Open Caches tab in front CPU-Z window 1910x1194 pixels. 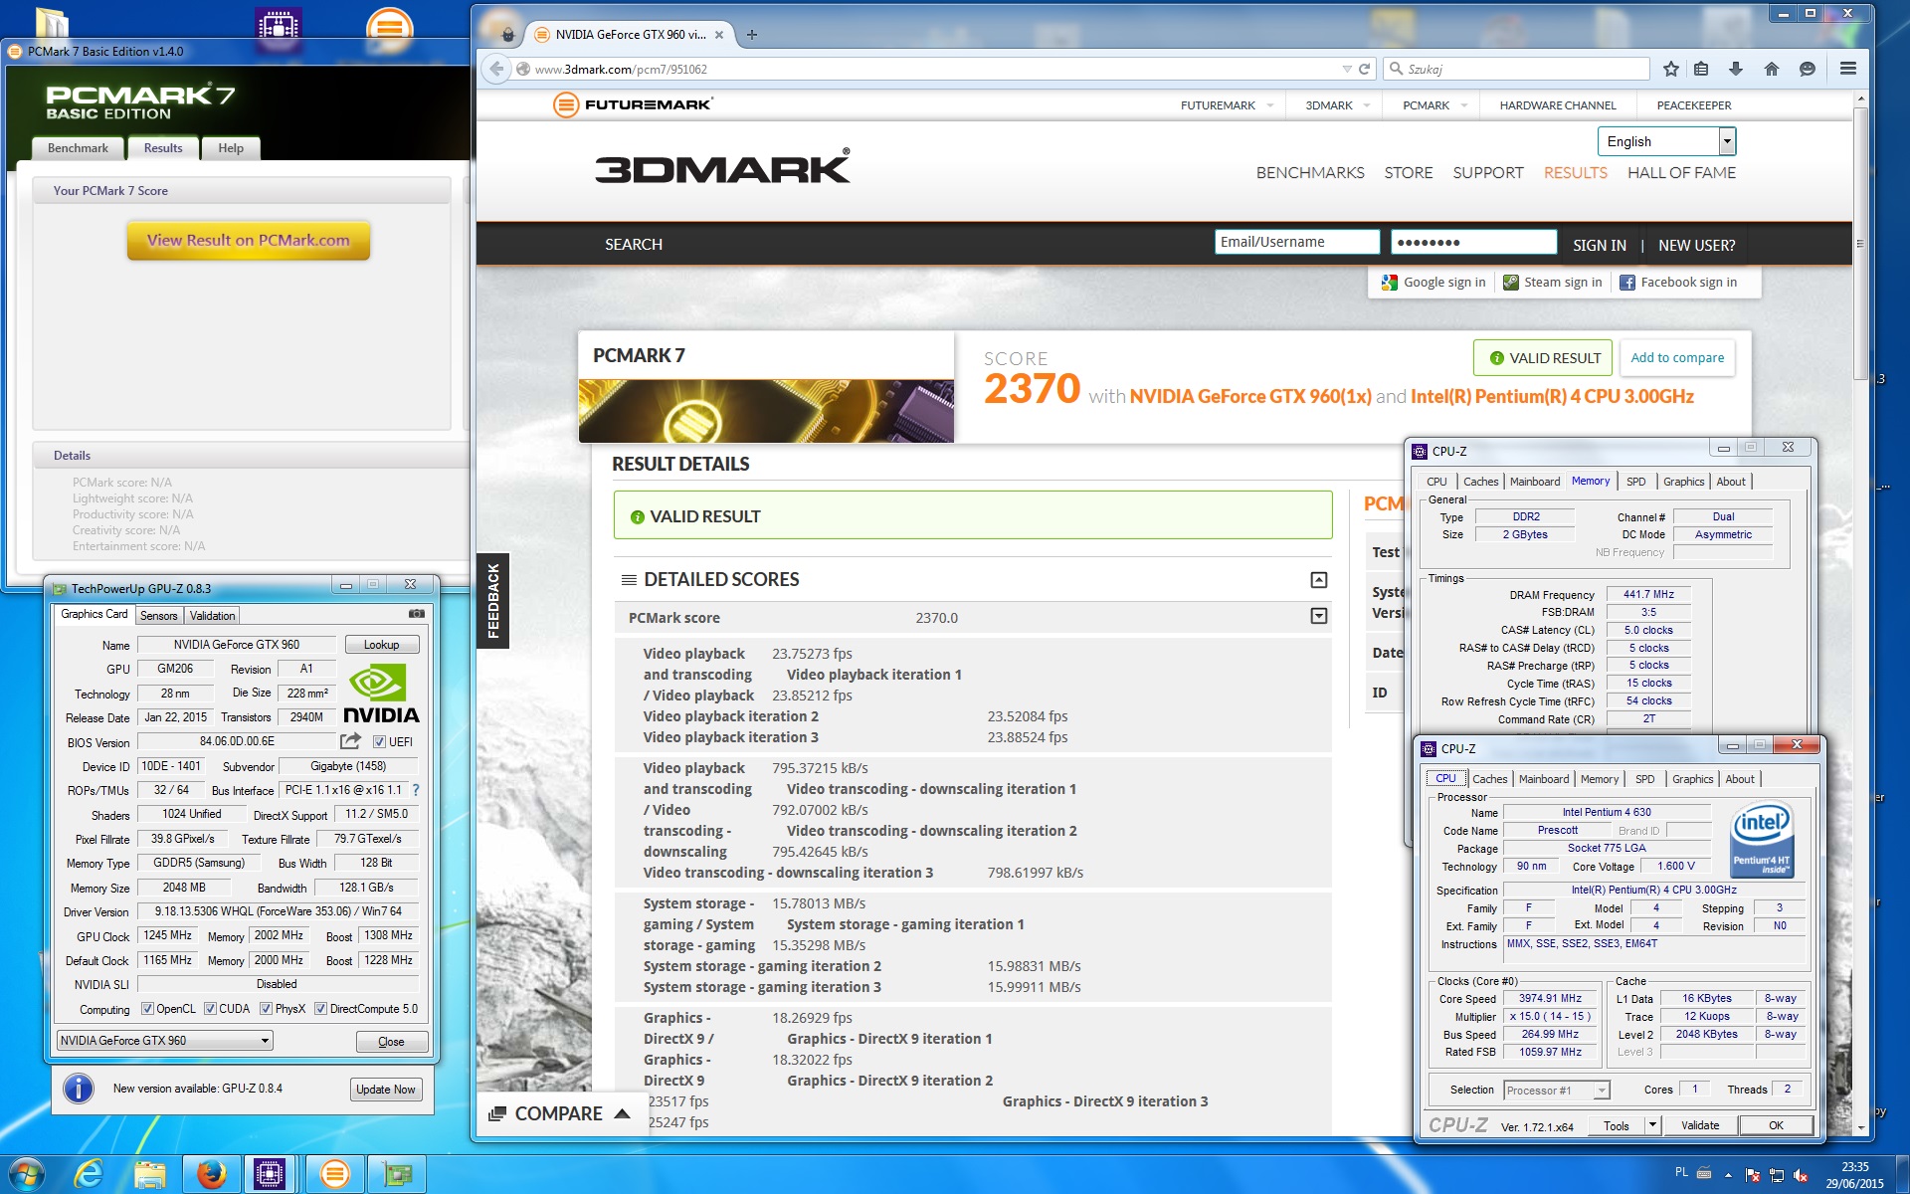1490,779
